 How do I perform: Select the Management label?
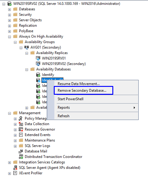pyautogui.click(x=30, y=113)
